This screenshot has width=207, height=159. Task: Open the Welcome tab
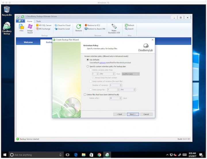[x=28, y=42]
